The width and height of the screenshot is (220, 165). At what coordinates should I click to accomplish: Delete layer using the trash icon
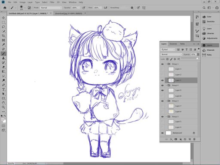(194, 139)
